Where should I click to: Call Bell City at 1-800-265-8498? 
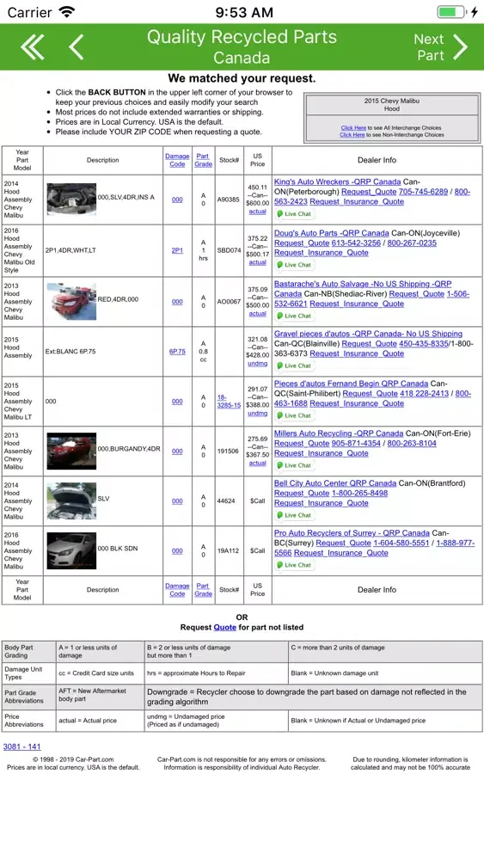pos(359,493)
